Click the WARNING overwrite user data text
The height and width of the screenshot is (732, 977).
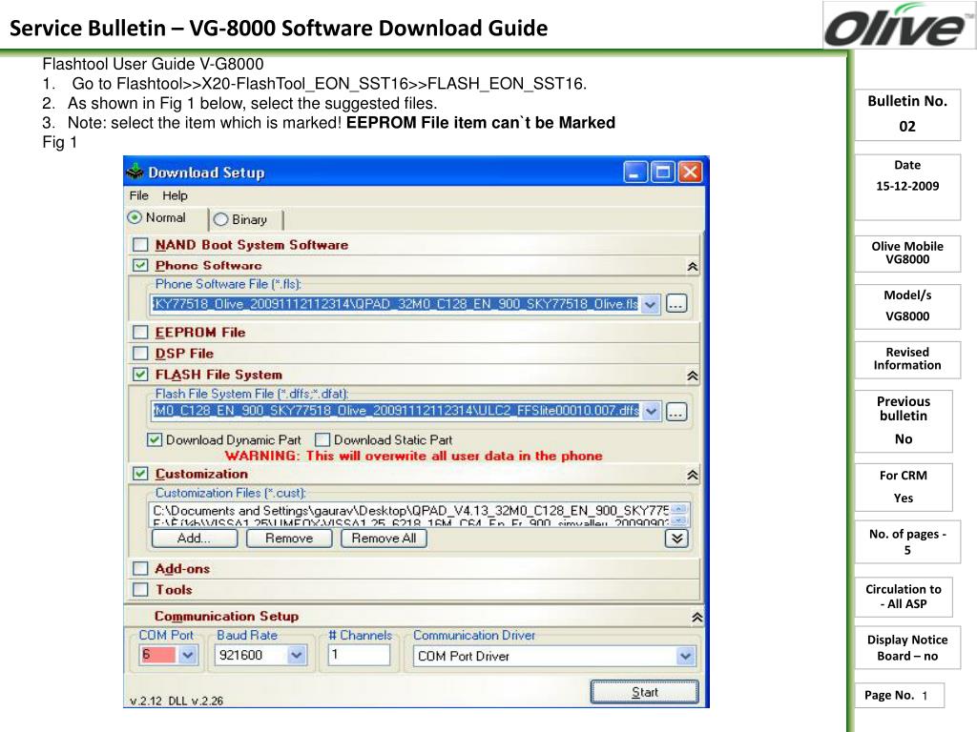coord(414,456)
